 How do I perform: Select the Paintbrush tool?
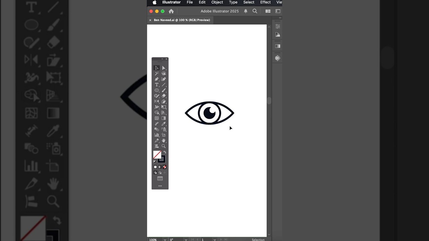[x=164, y=90]
